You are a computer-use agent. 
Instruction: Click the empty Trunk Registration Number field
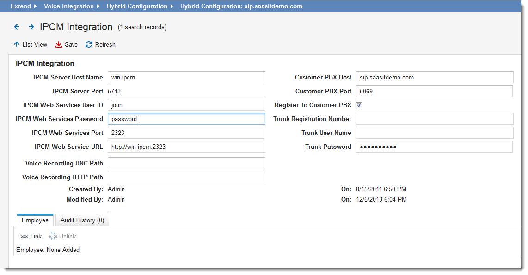click(434, 119)
